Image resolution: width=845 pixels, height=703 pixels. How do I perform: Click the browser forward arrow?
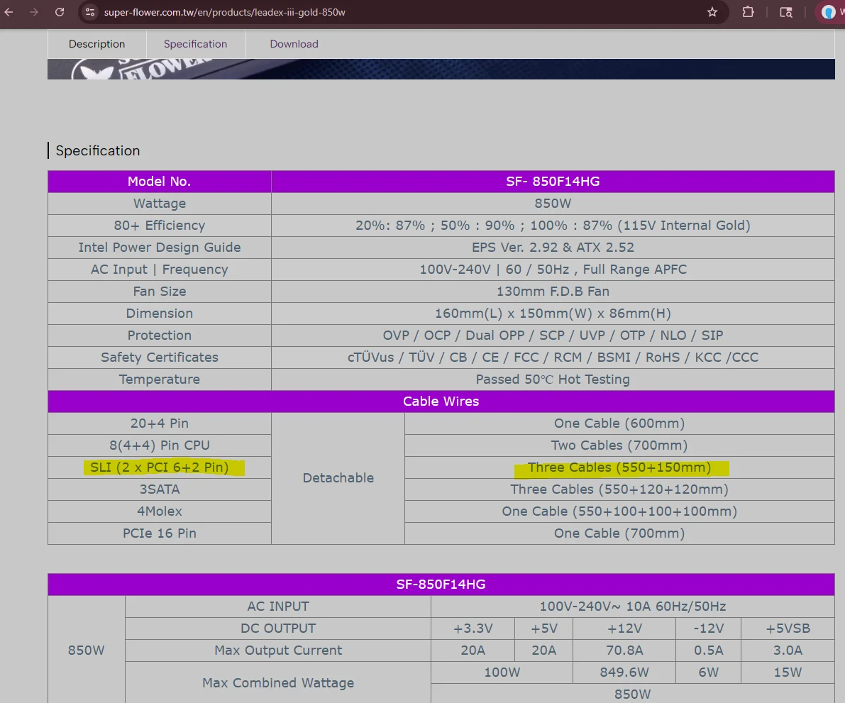click(34, 12)
